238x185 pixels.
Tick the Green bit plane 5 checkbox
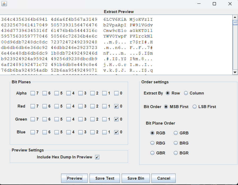click(x=57, y=119)
